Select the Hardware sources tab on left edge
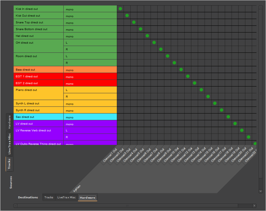The height and width of the screenshot is (211, 266). (10, 121)
